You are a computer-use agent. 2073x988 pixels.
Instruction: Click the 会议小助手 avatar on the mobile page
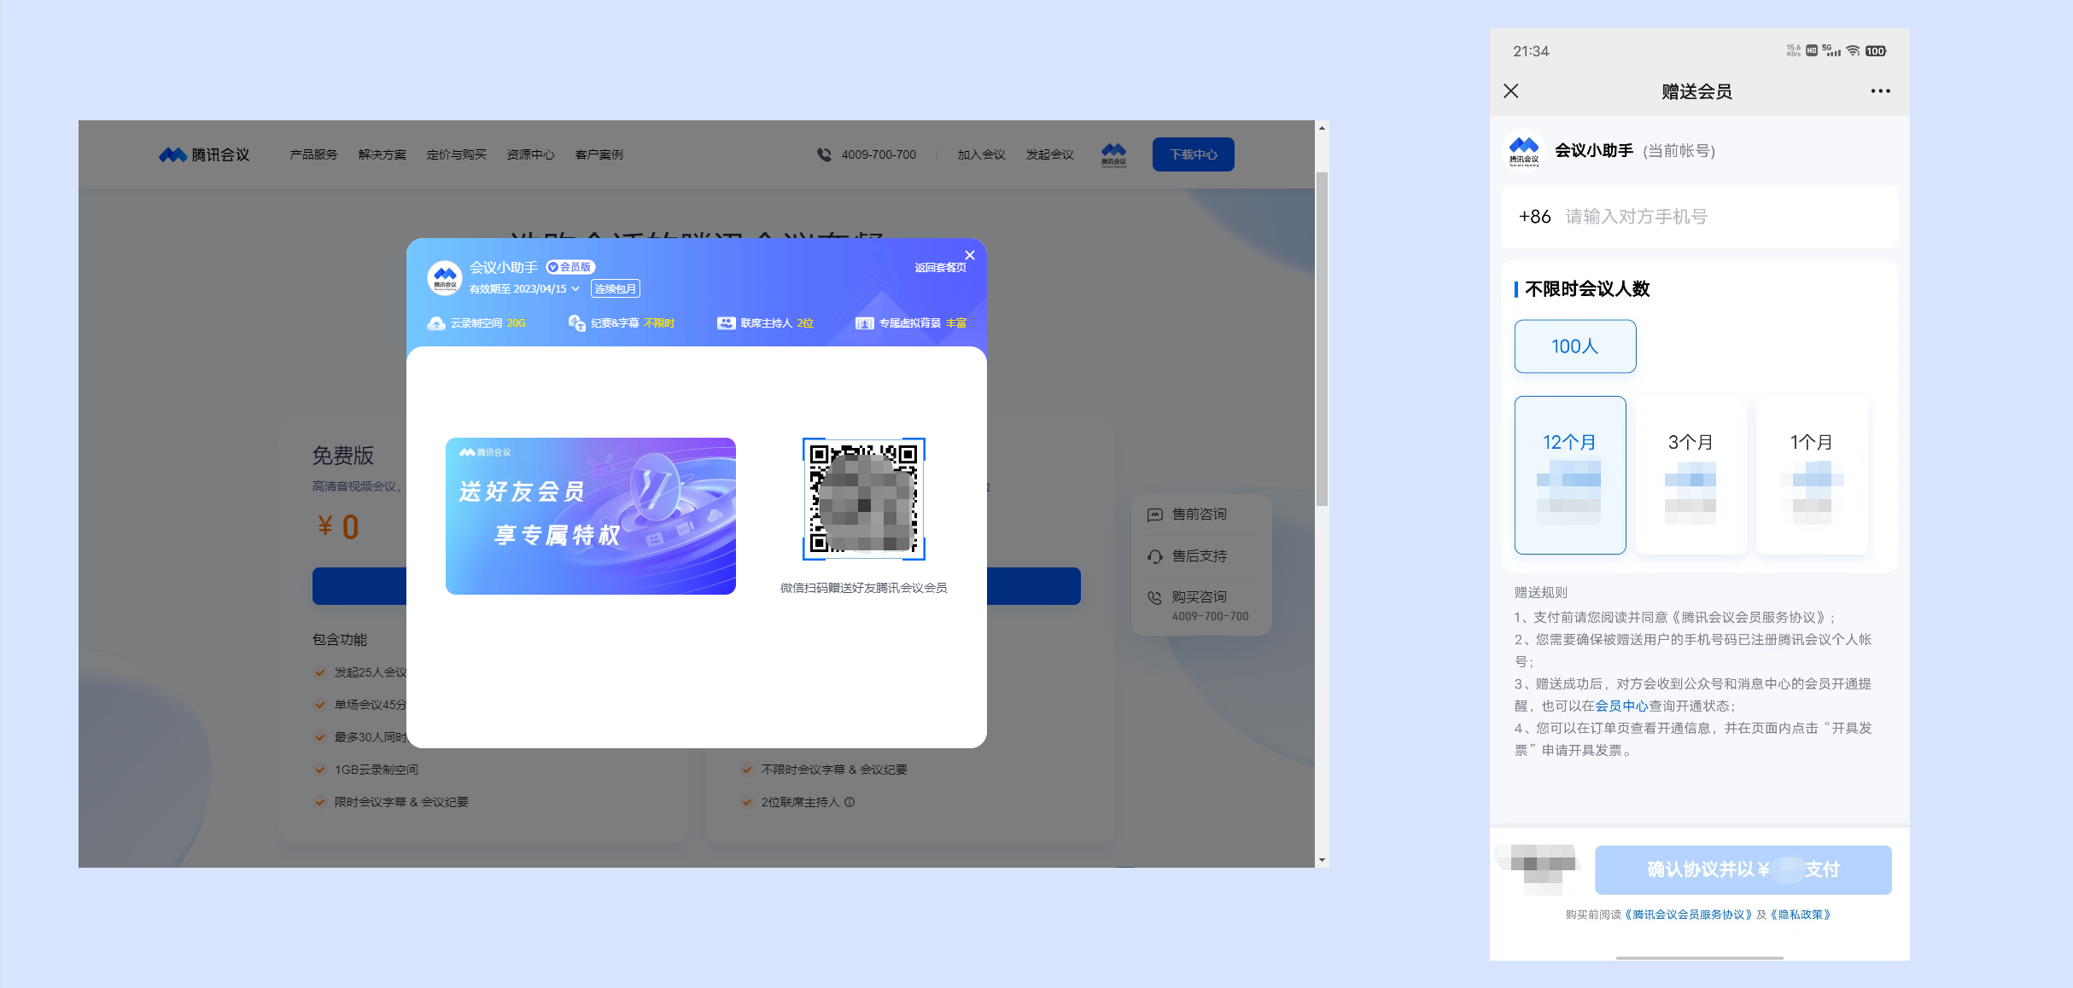[1524, 151]
